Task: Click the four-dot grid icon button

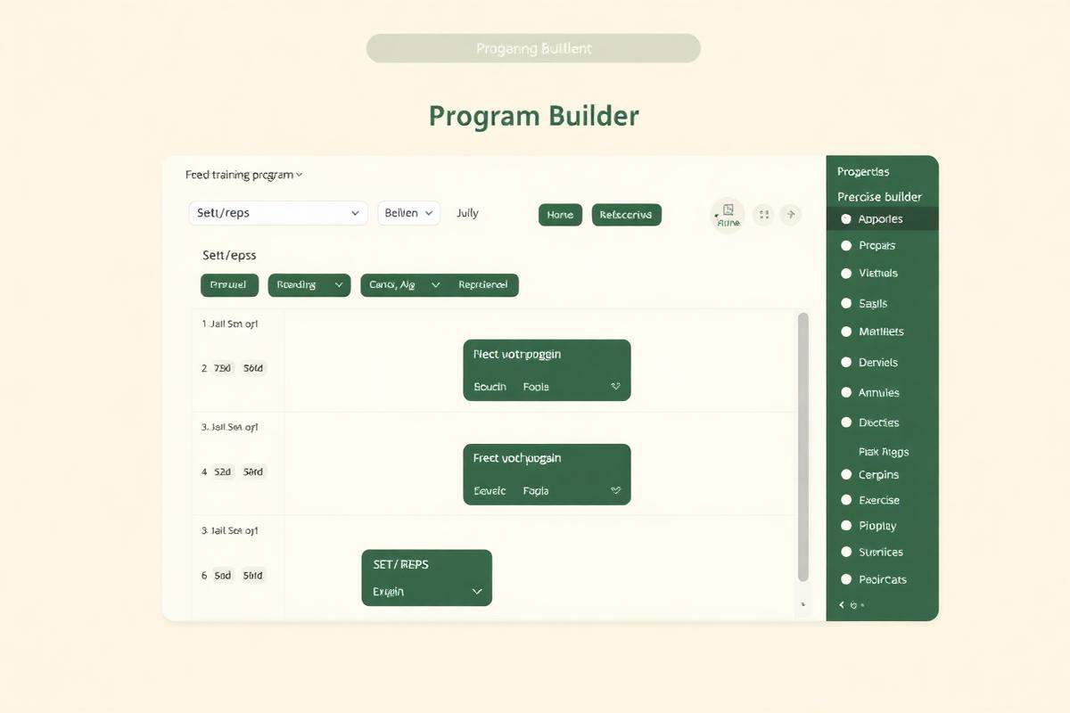Action: 763,215
